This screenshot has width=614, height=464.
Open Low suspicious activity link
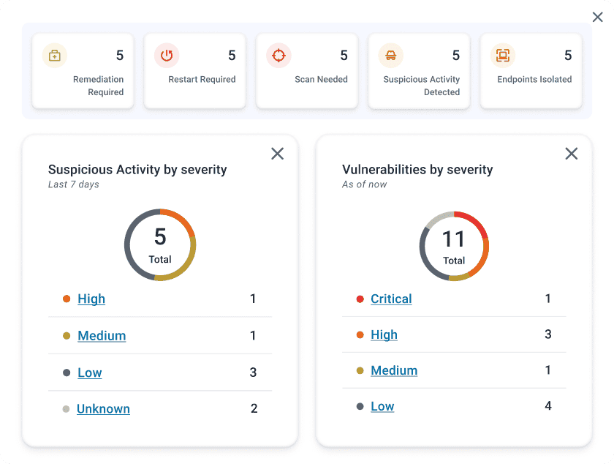pos(90,373)
